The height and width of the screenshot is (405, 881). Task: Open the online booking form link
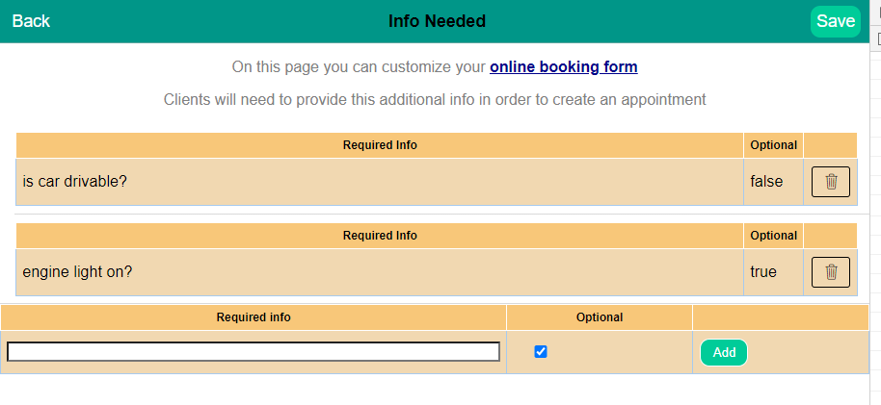coord(563,67)
